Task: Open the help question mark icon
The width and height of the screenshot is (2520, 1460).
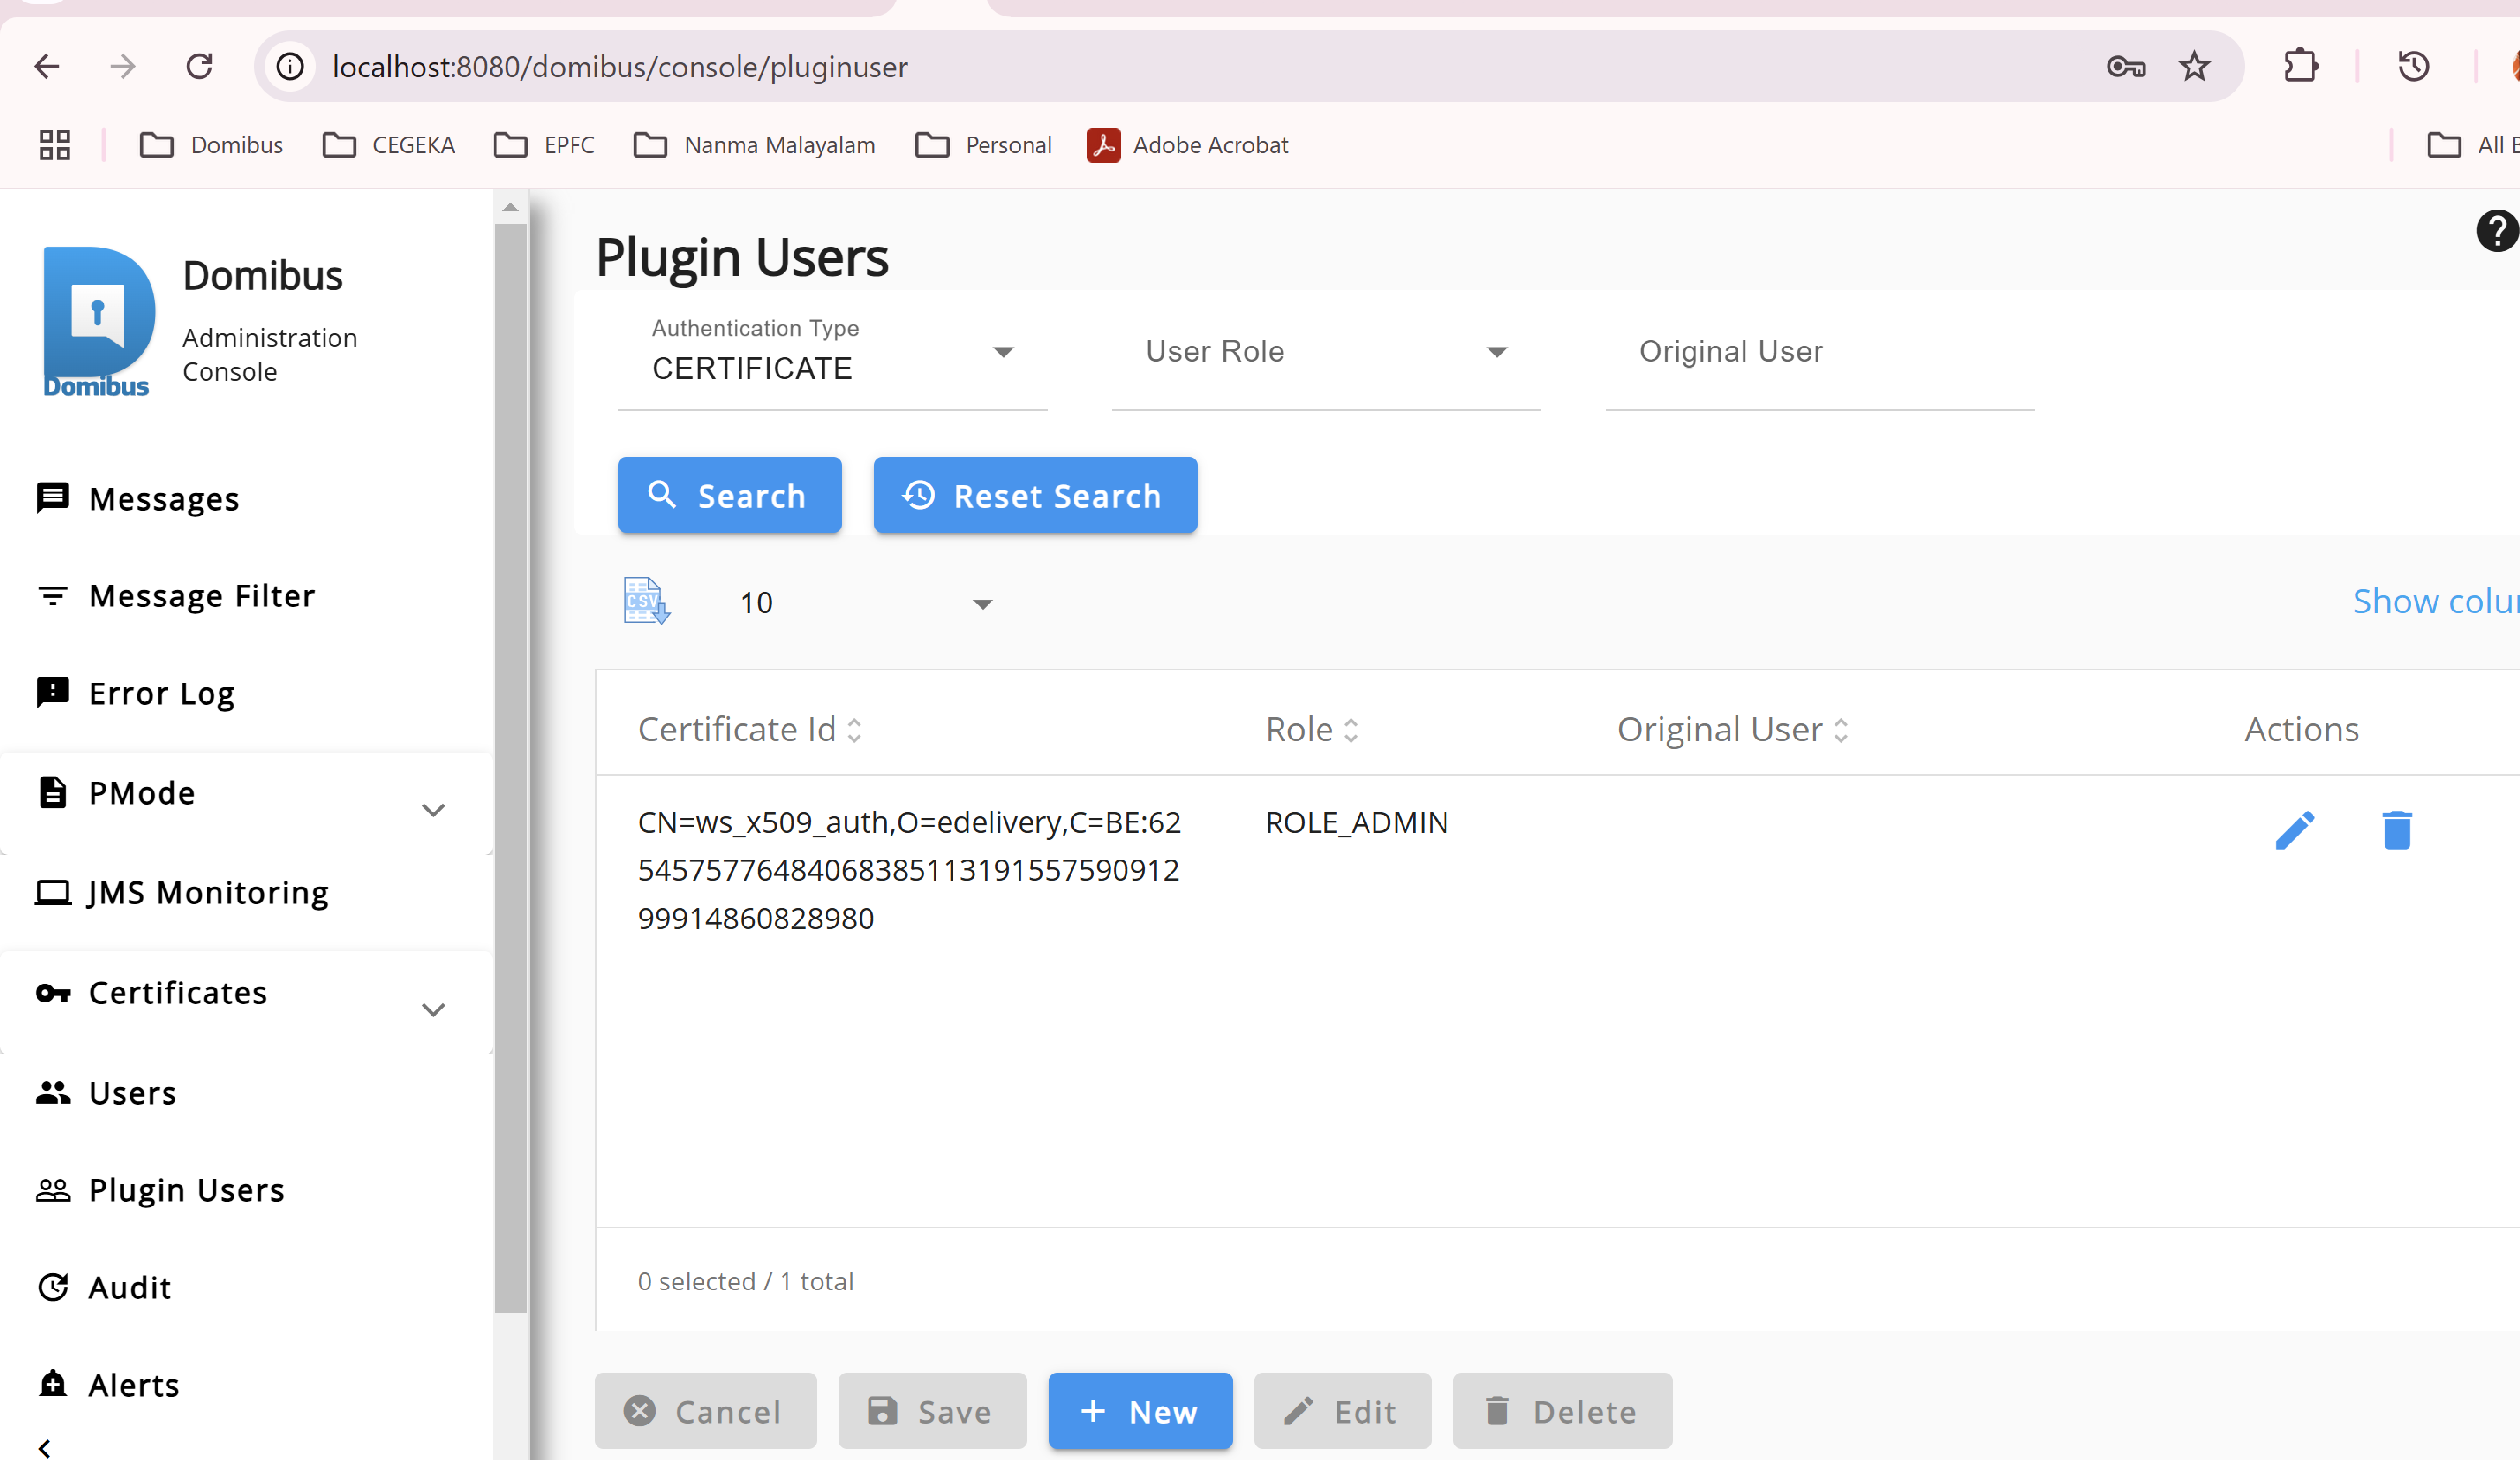Action: click(x=2497, y=230)
